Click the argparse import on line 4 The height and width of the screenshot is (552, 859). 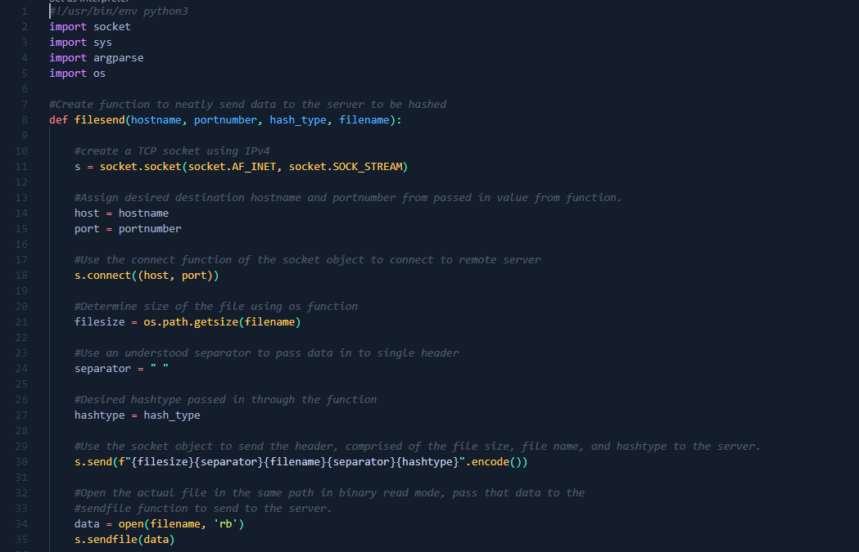point(118,57)
